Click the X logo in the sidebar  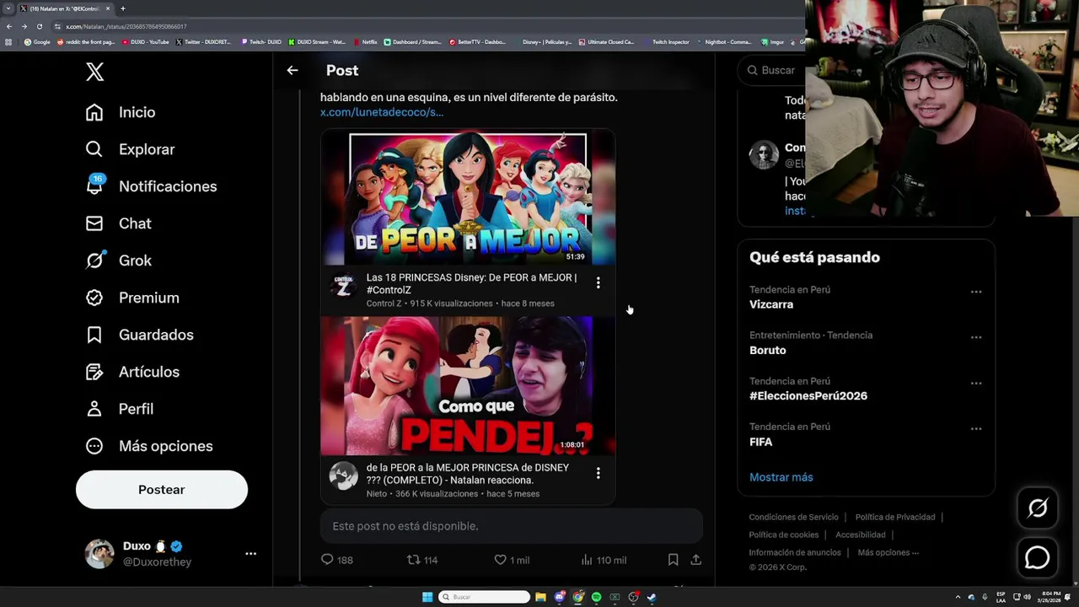point(94,72)
